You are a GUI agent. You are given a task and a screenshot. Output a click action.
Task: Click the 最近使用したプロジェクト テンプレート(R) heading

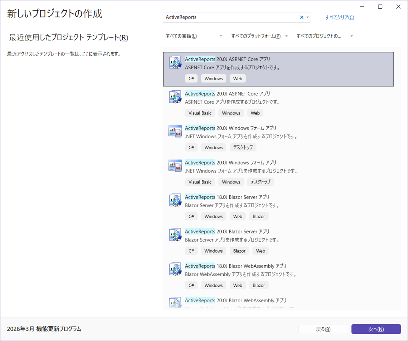[x=69, y=37]
